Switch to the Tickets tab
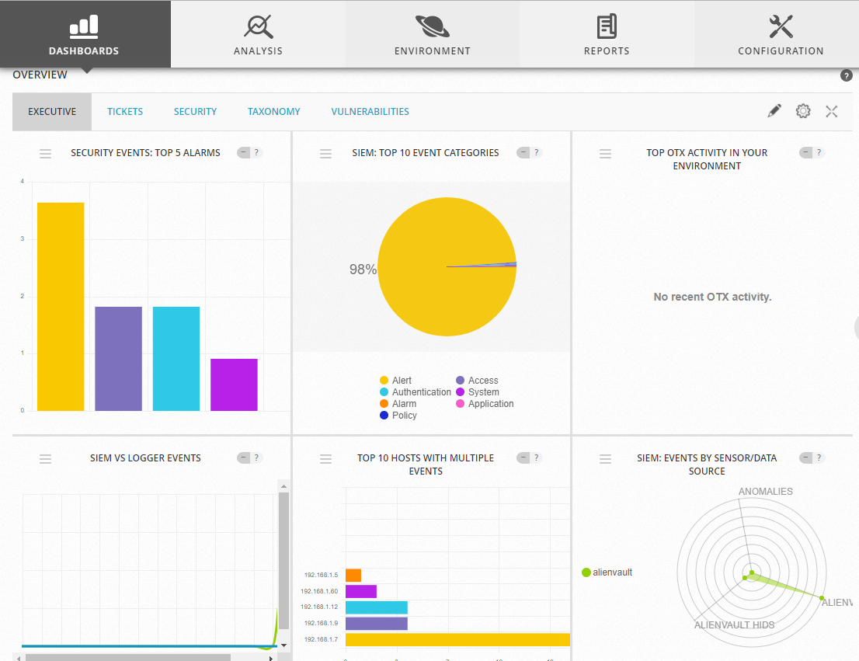859x661 pixels. click(x=125, y=111)
